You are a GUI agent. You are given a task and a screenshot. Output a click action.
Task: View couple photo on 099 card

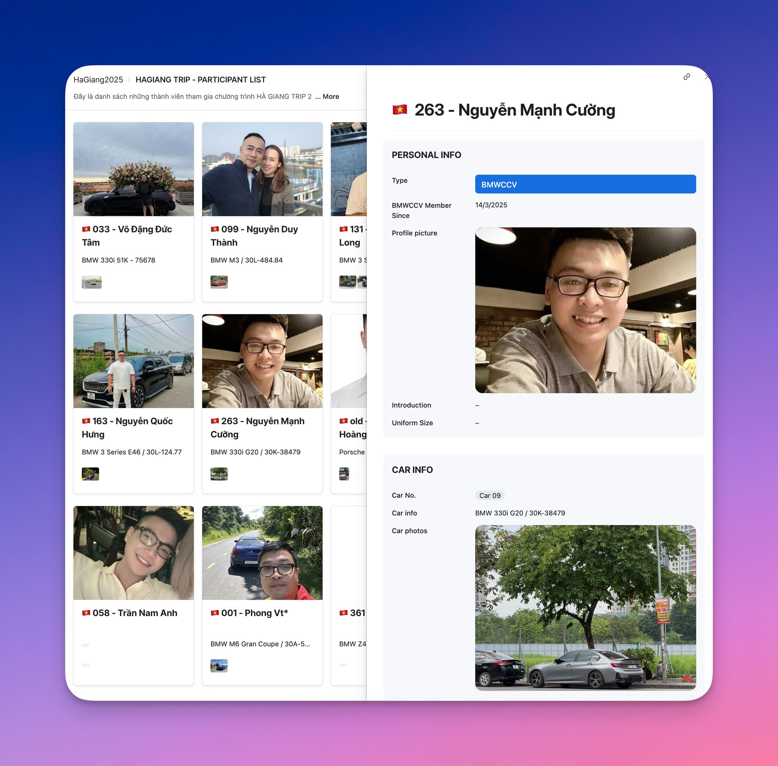[262, 169]
